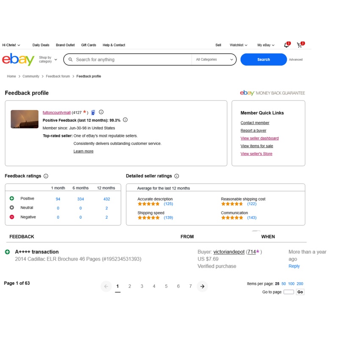Open the shopping cart icon
This screenshot has height=339, width=339.
(x=300, y=45)
